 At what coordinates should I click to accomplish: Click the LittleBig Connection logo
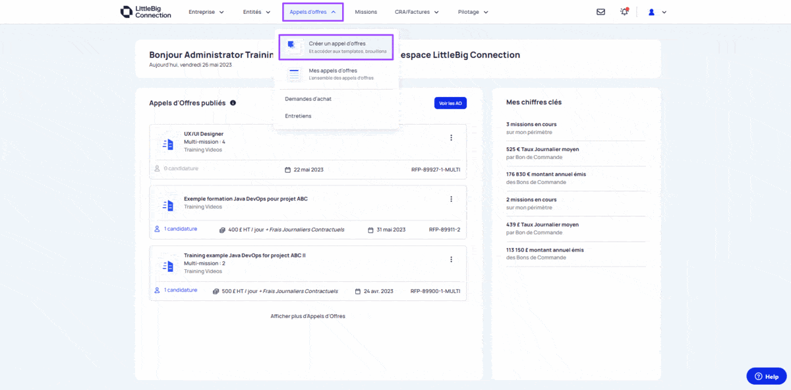(x=146, y=12)
